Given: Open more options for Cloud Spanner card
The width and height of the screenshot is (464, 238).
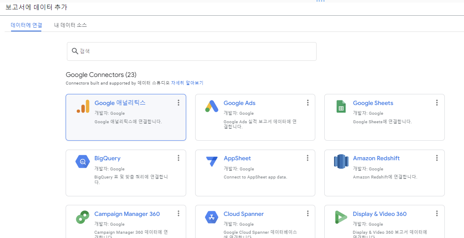Looking at the screenshot, I should pos(308,213).
